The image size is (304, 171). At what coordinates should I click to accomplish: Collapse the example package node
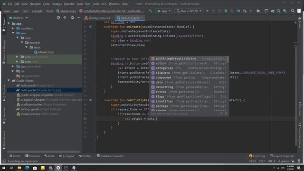click(x=22, y=42)
